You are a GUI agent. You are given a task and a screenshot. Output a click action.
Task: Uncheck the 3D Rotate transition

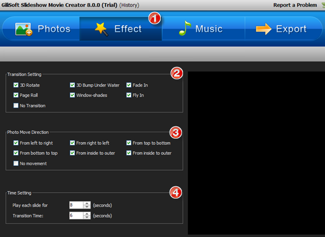pos(16,85)
